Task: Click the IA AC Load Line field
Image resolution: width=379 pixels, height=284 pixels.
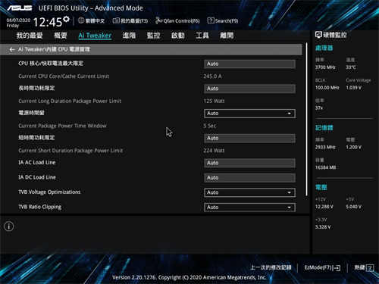Action: [x=249, y=163]
